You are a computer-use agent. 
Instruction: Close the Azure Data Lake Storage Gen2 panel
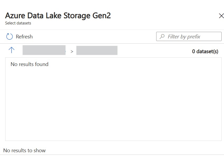click(x=221, y=16)
